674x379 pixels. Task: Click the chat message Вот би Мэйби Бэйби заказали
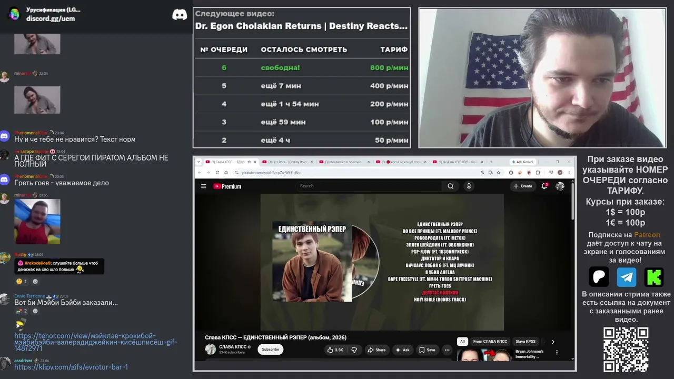[x=66, y=303]
